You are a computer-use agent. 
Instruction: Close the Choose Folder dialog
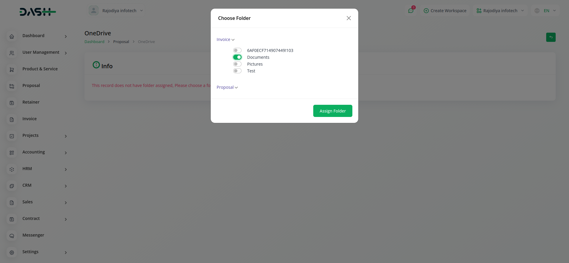pyautogui.click(x=349, y=18)
